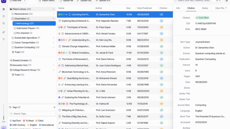The image size is (230, 129).
Task: Expand the College Research Group chevron
Action: click(54, 70)
